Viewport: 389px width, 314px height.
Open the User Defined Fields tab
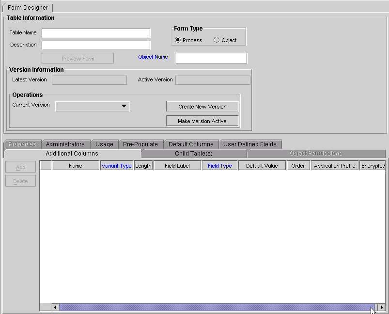click(250, 144)
